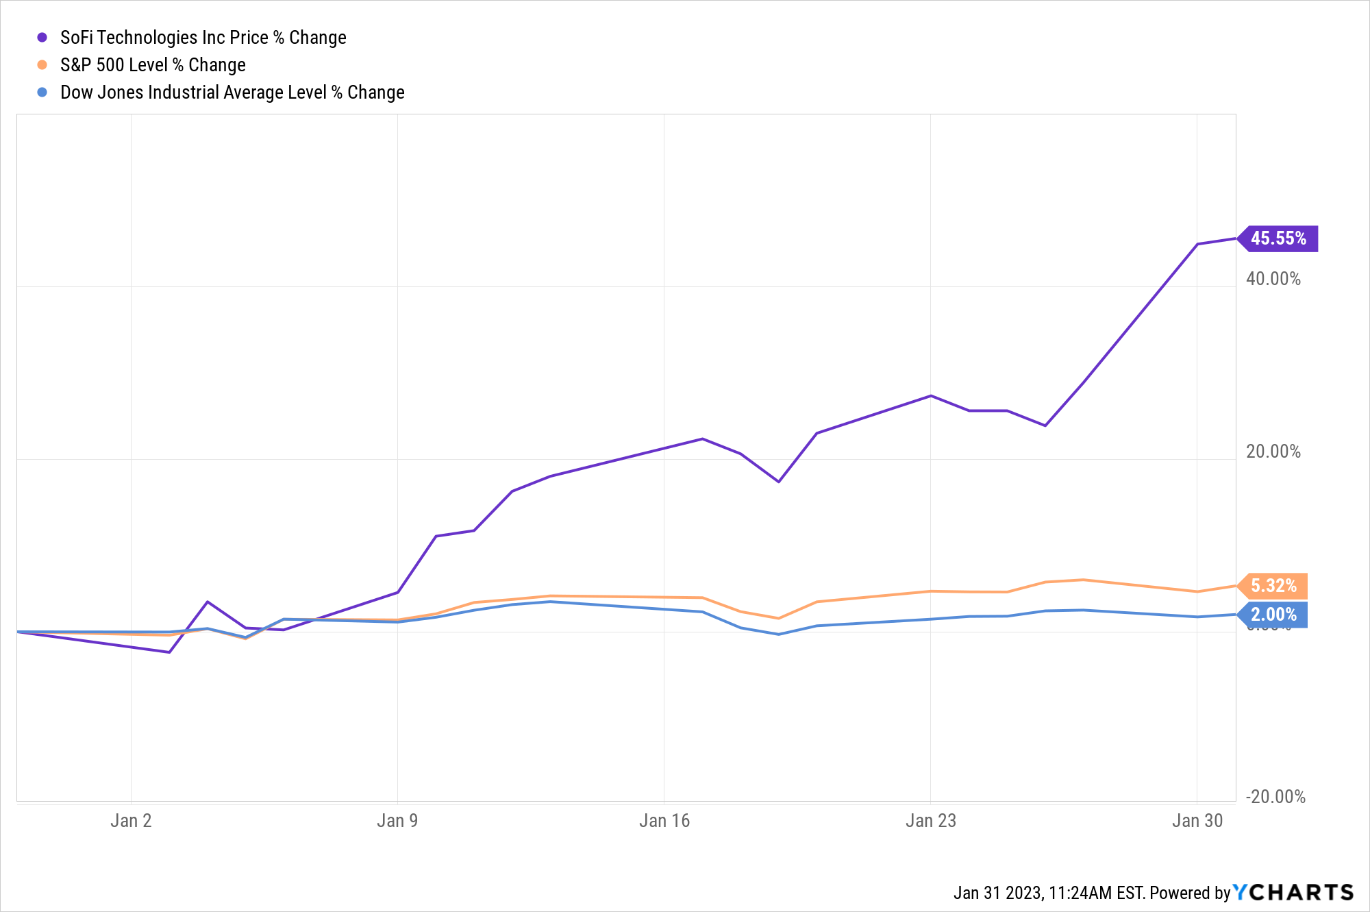This screenshot has width=1370, height=912.
Task: Click the 40.00% y-axis label
Action: click(x=1273, y=279)
